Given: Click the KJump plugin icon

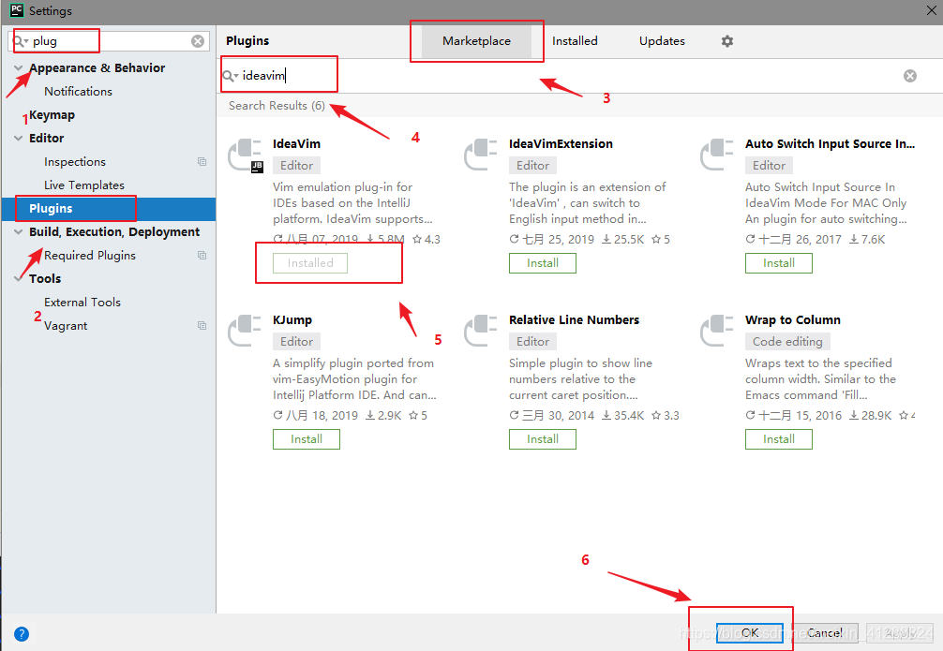Looking at the screenshot, I should 244,331.
